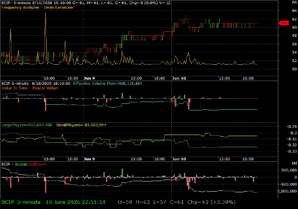Click the 58 price axis label

coord(294,36)
